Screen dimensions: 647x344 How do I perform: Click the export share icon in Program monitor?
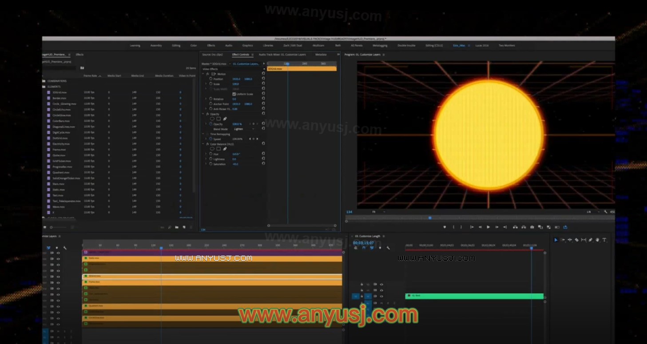point(565,227)
